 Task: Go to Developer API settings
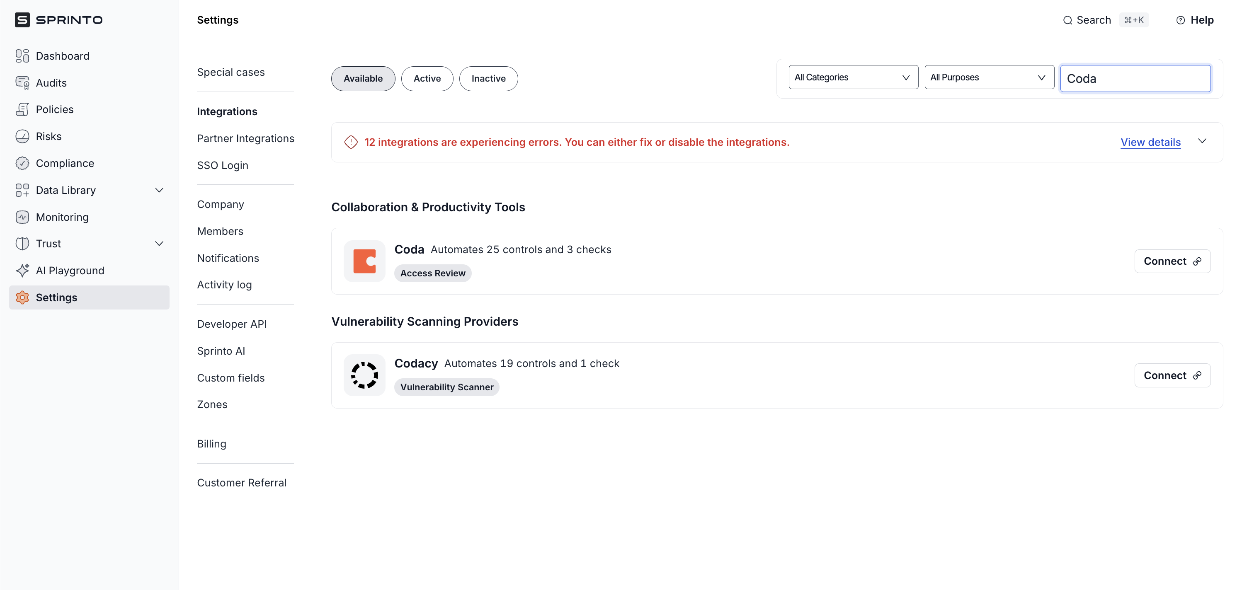click(231, 324)
